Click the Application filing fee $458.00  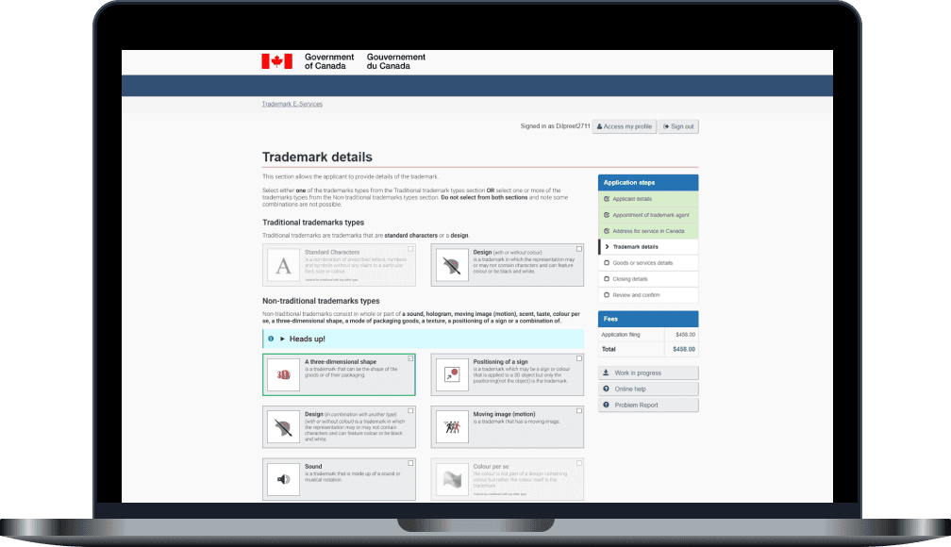[x=685, y=334]
